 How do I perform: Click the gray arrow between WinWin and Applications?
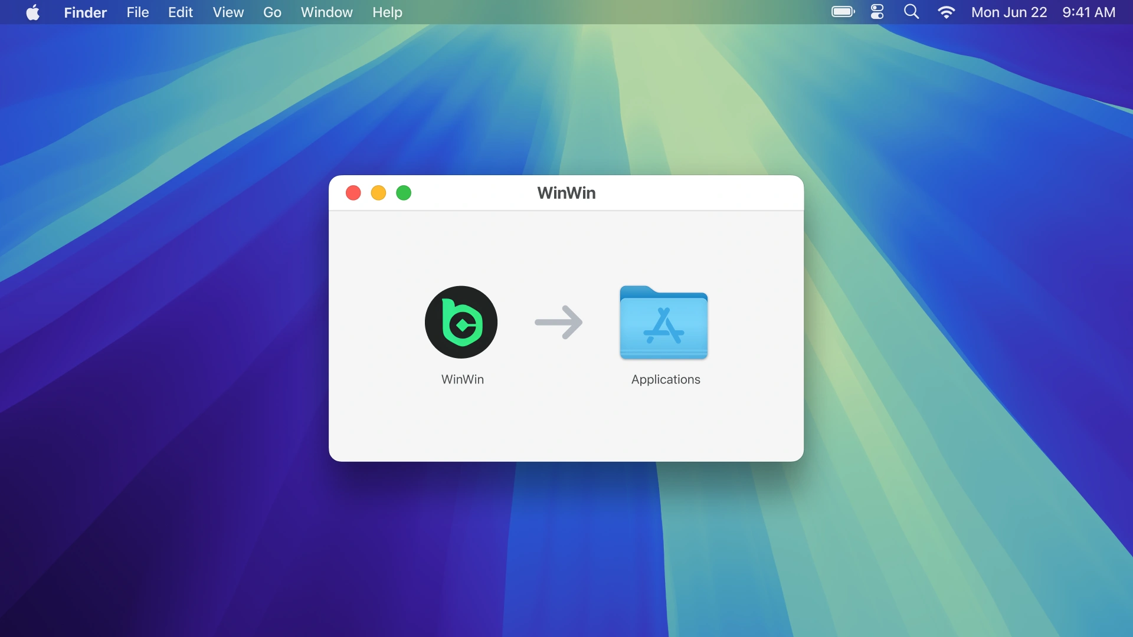(x=559, y=322)
